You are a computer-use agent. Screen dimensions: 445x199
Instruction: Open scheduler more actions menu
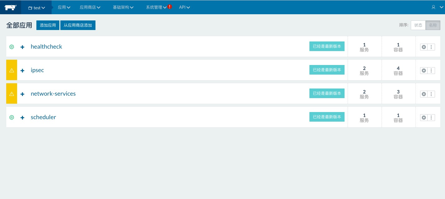click(431, 118)
